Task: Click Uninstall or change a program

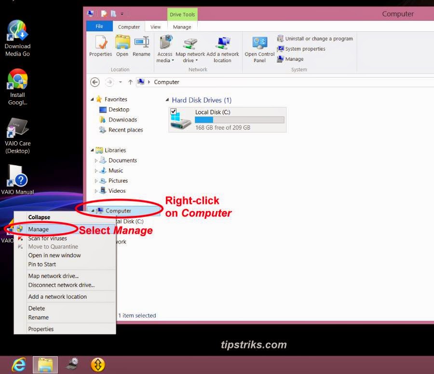Action: 315,39
